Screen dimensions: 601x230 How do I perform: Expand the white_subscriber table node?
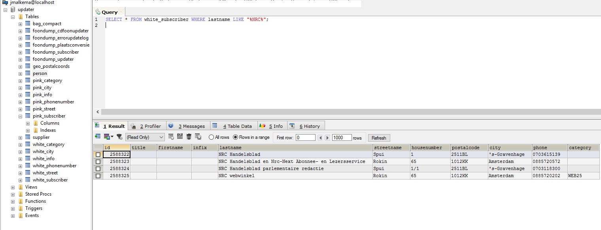tap(20, 180)
